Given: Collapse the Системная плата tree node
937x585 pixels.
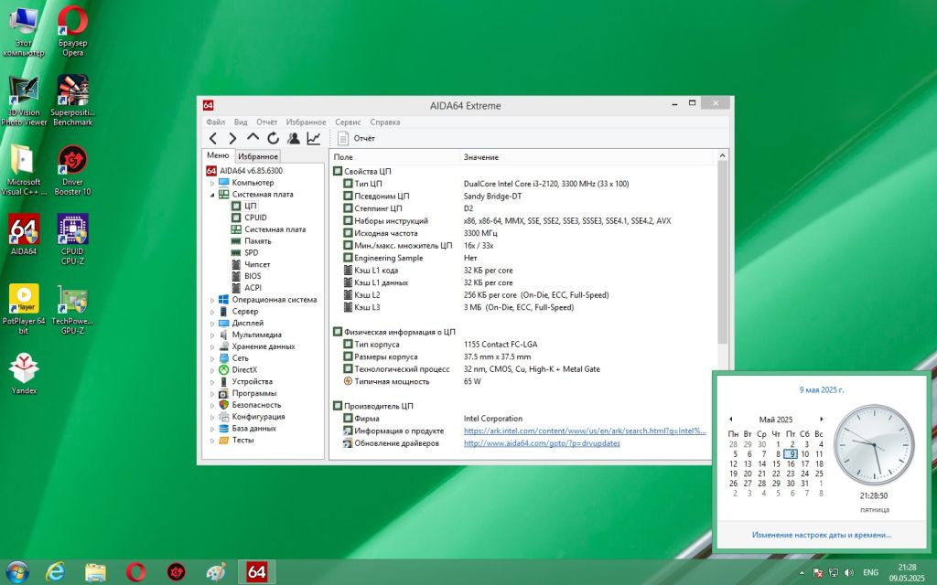Looking at the screenshot, I should pyautogui.click(x=212, y=195).
